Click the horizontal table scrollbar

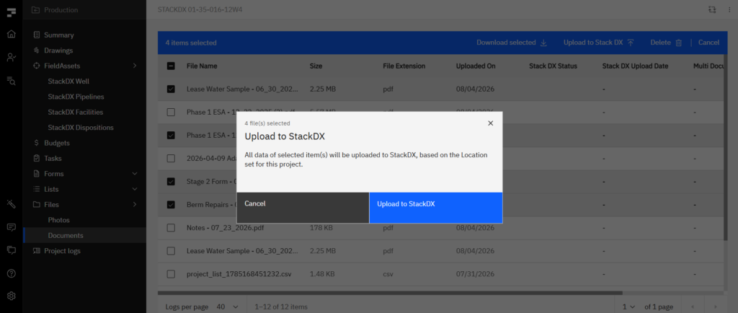pyautogui.click(x=390, y=294)
